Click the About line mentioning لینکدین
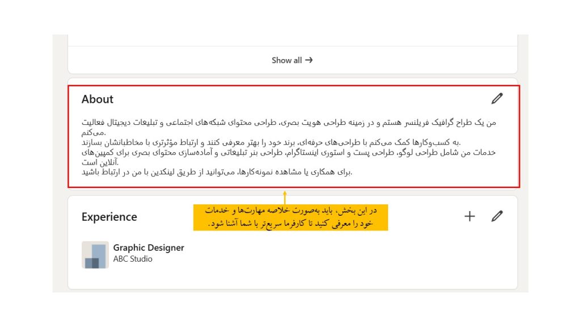This screenshot has width=581, height=327. (217, 172)
